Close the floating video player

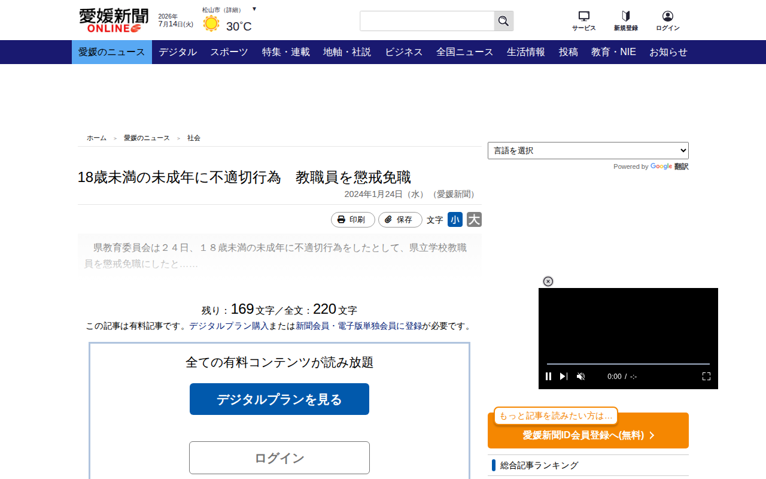pos(548,281)
